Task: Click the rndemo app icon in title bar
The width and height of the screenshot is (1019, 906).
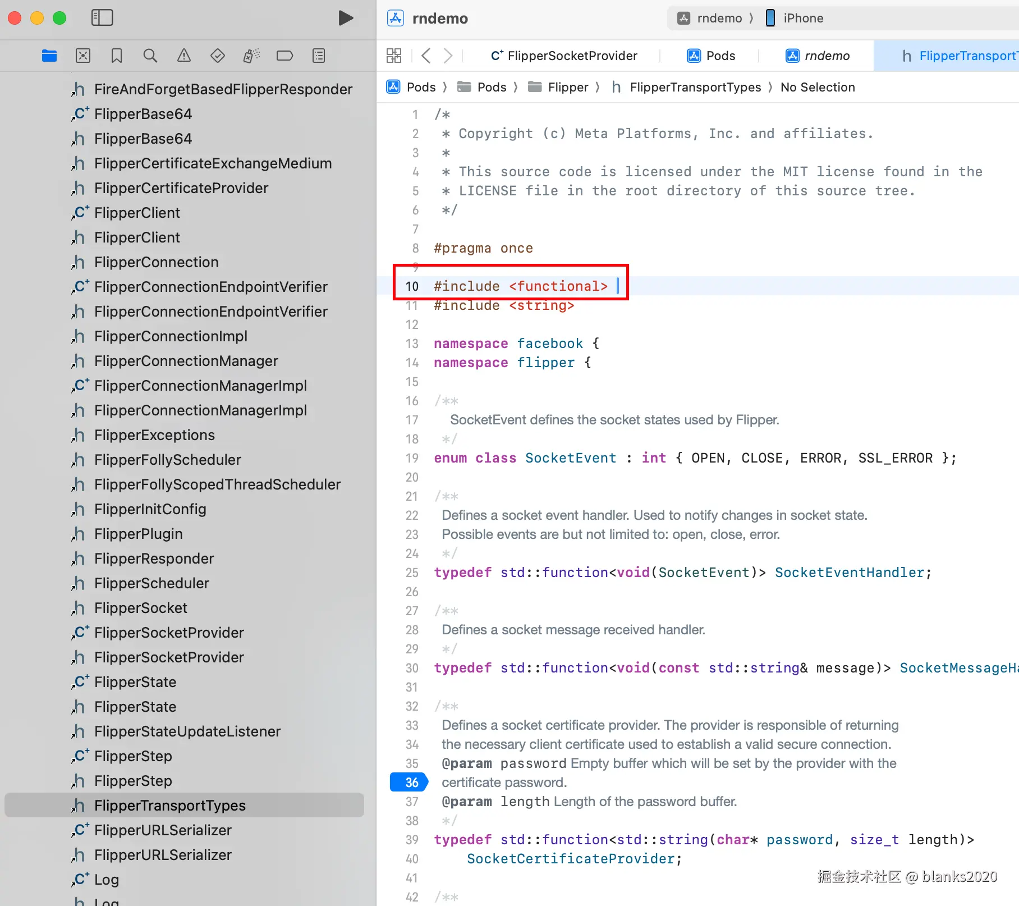Action: tap(396, 18)
